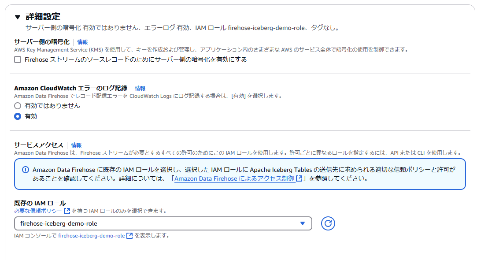Open 情報 link beside CloudWatch エラーのログ記録
This screenshot has height=260, width=477.
pyautogui.click(x=140, y=88)
